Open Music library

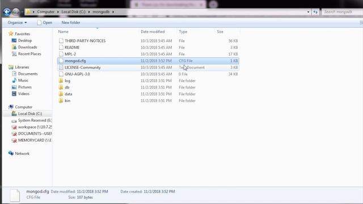23,80
